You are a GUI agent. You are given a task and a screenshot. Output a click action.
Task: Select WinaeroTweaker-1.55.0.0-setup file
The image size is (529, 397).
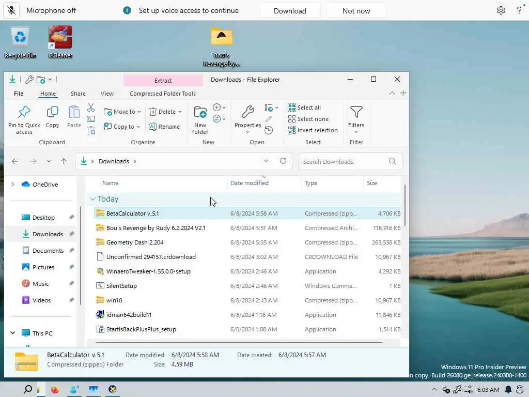click(247, 271)
